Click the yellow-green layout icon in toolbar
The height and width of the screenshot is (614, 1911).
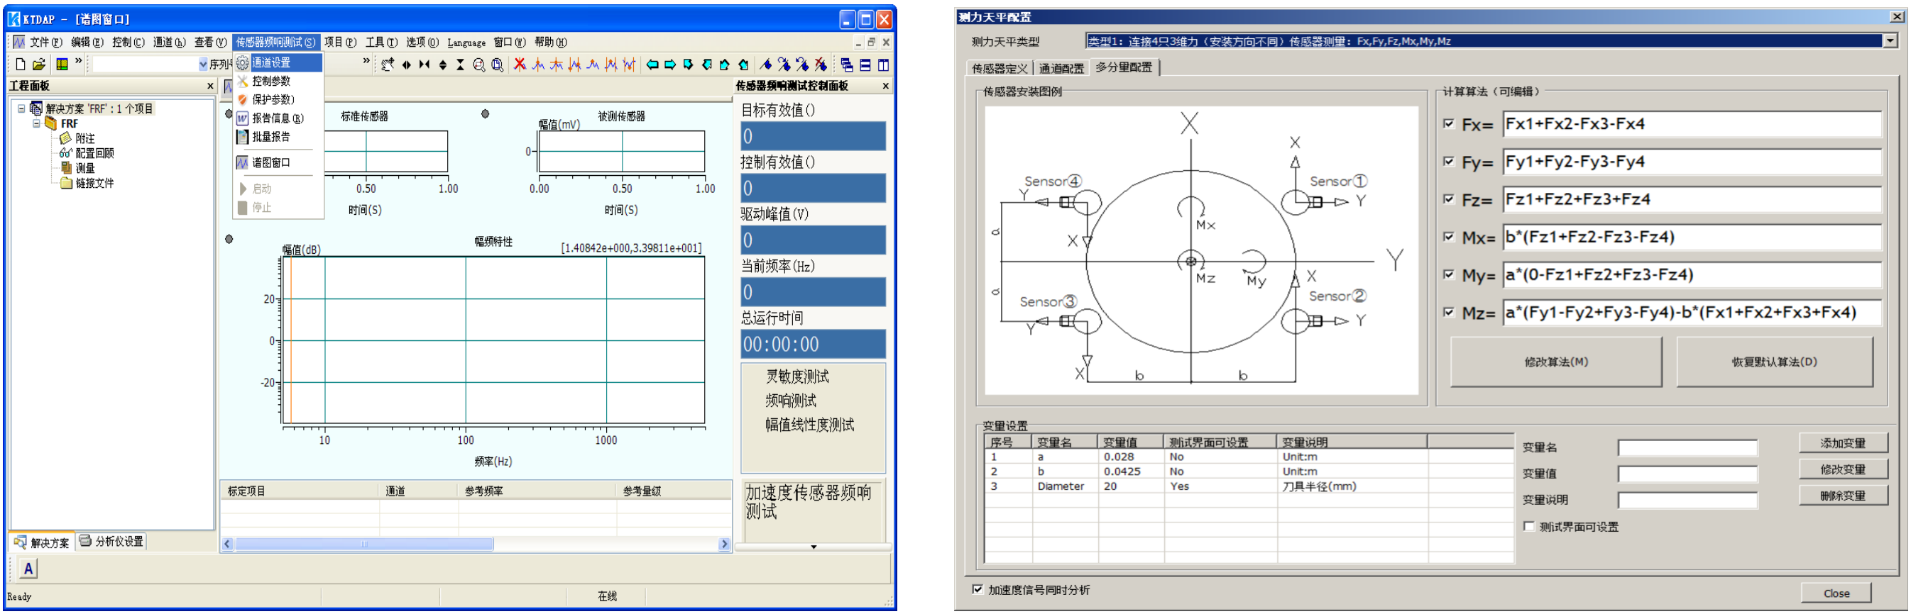(62, 65)
